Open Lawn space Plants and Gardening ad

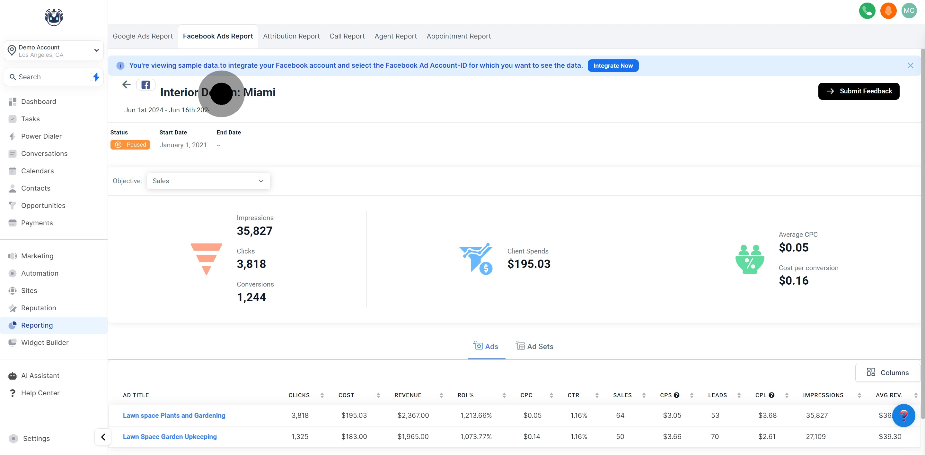tap(174, 416)
